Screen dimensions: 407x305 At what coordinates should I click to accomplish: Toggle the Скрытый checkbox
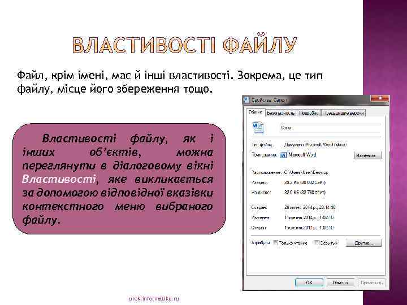[x=317, y=243]
